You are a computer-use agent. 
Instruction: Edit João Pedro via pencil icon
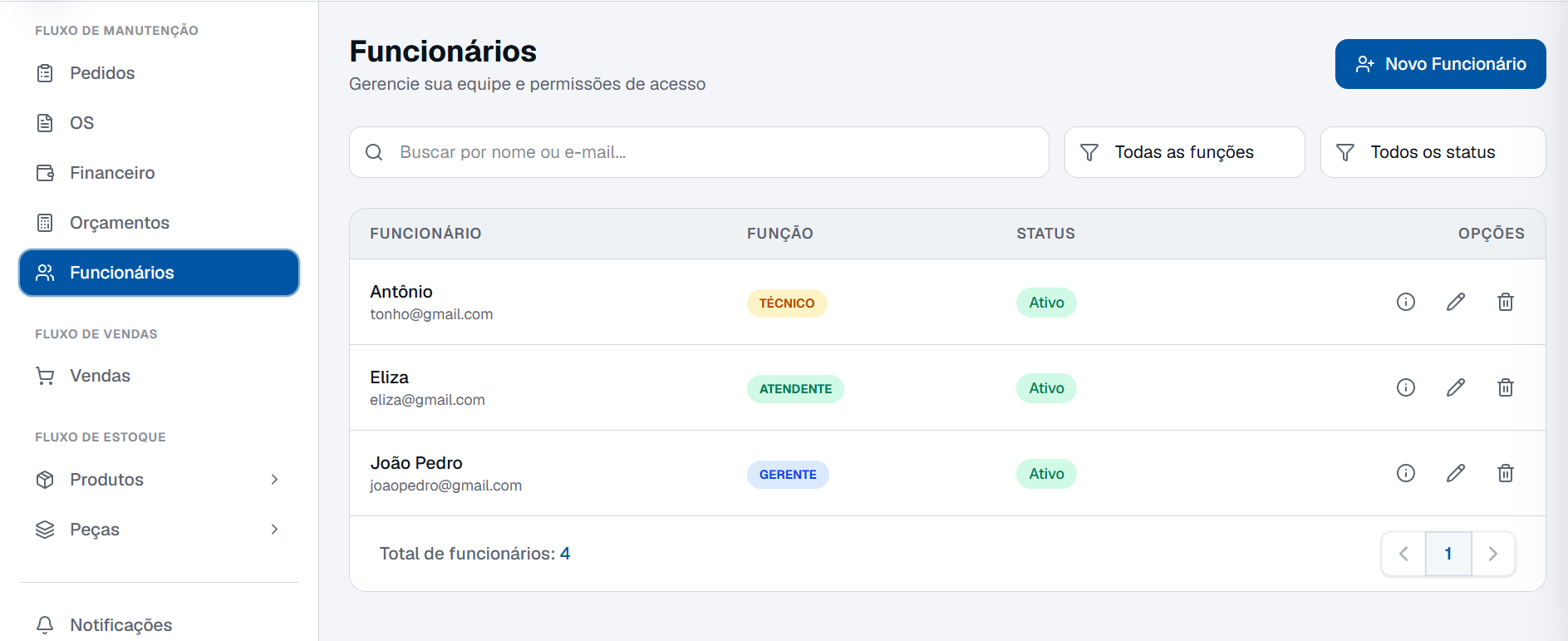[x=1455, y=473]
